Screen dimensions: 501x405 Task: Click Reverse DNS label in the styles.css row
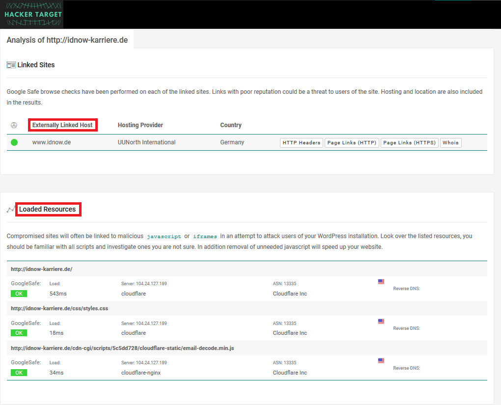pyautogui.click(x=406, y=328)
